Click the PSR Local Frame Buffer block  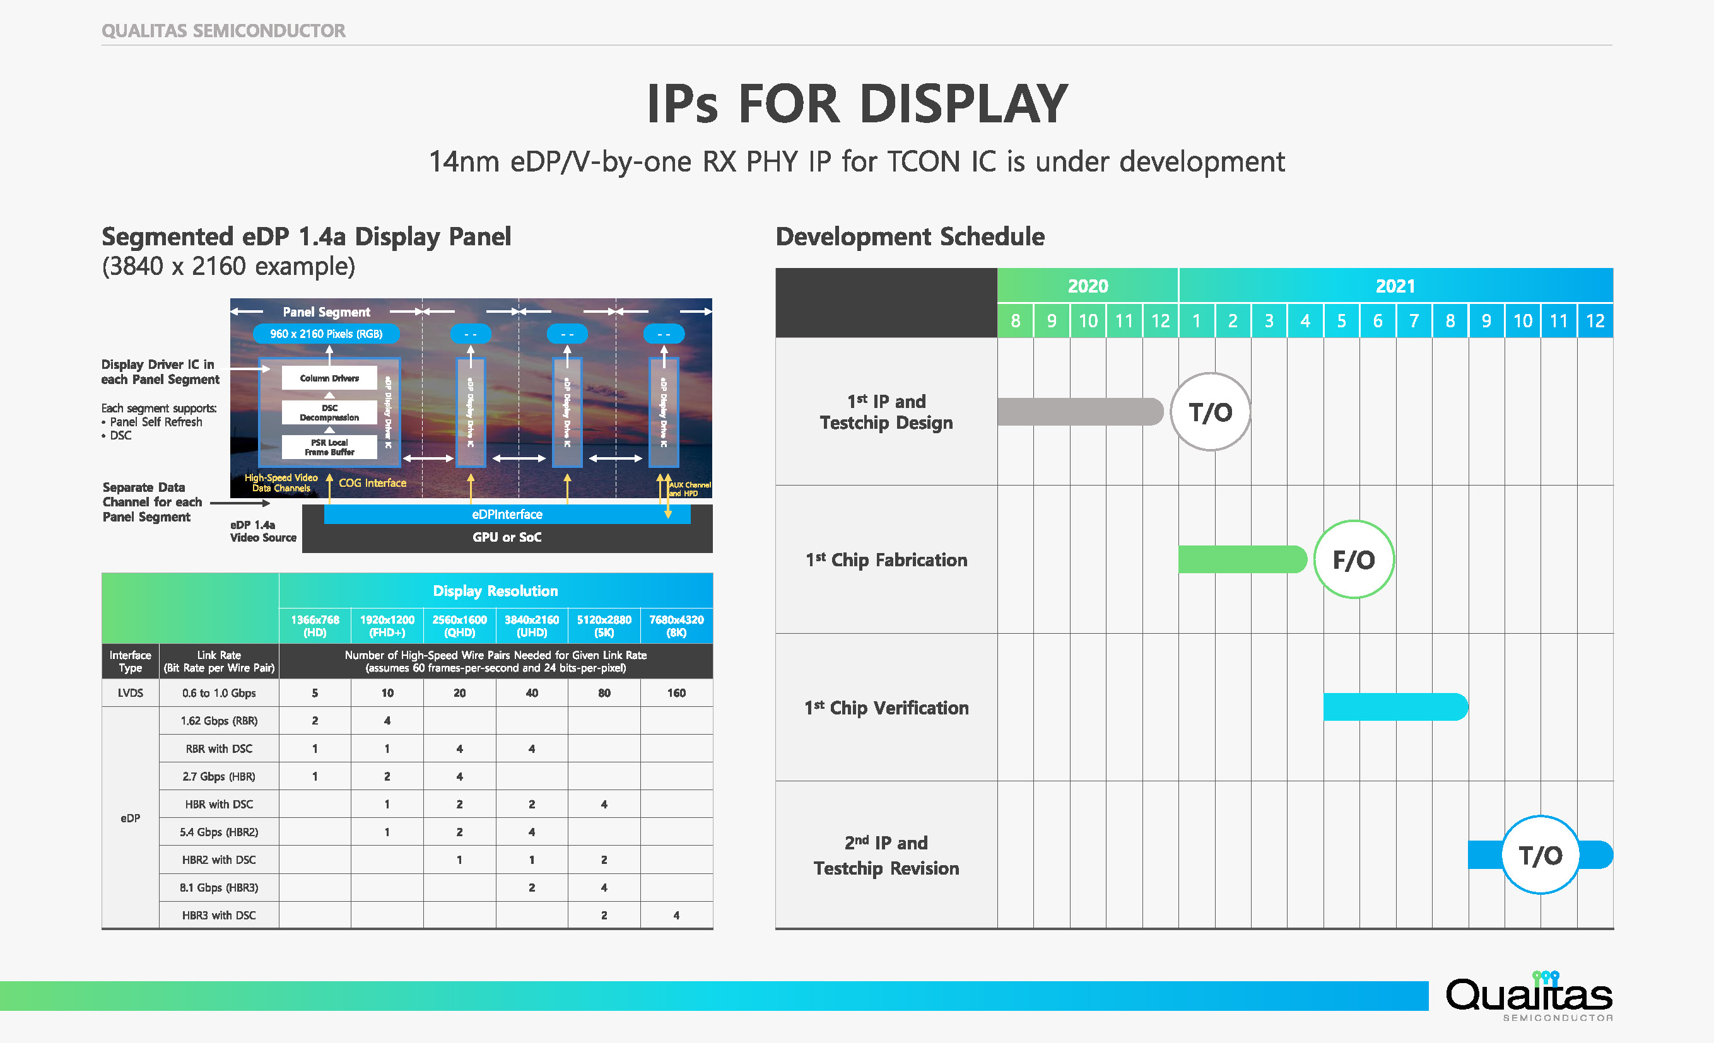click(x=329, y=447)
